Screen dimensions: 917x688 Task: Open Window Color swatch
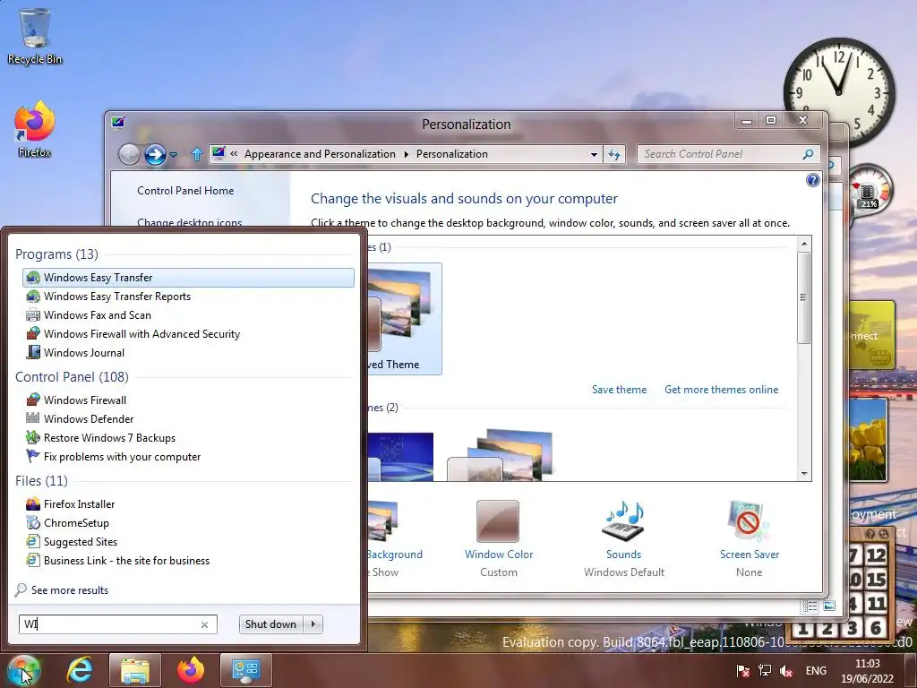point(498,521)
